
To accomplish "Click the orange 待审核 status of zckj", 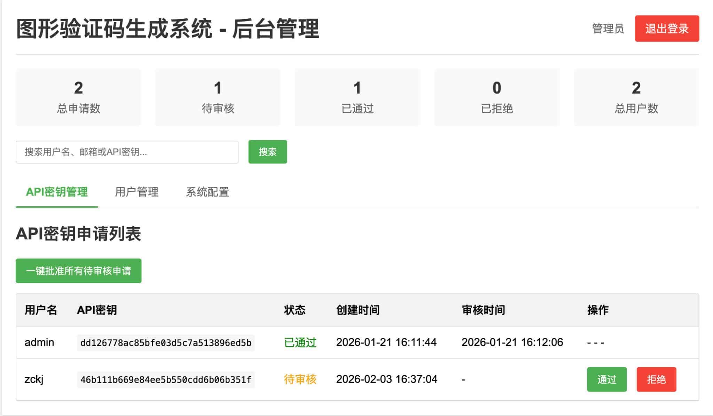I will click(300, 379).
